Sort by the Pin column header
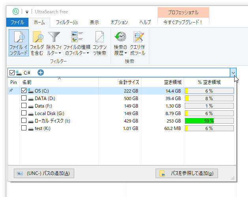Screen dimensions: 248x197 13,82
